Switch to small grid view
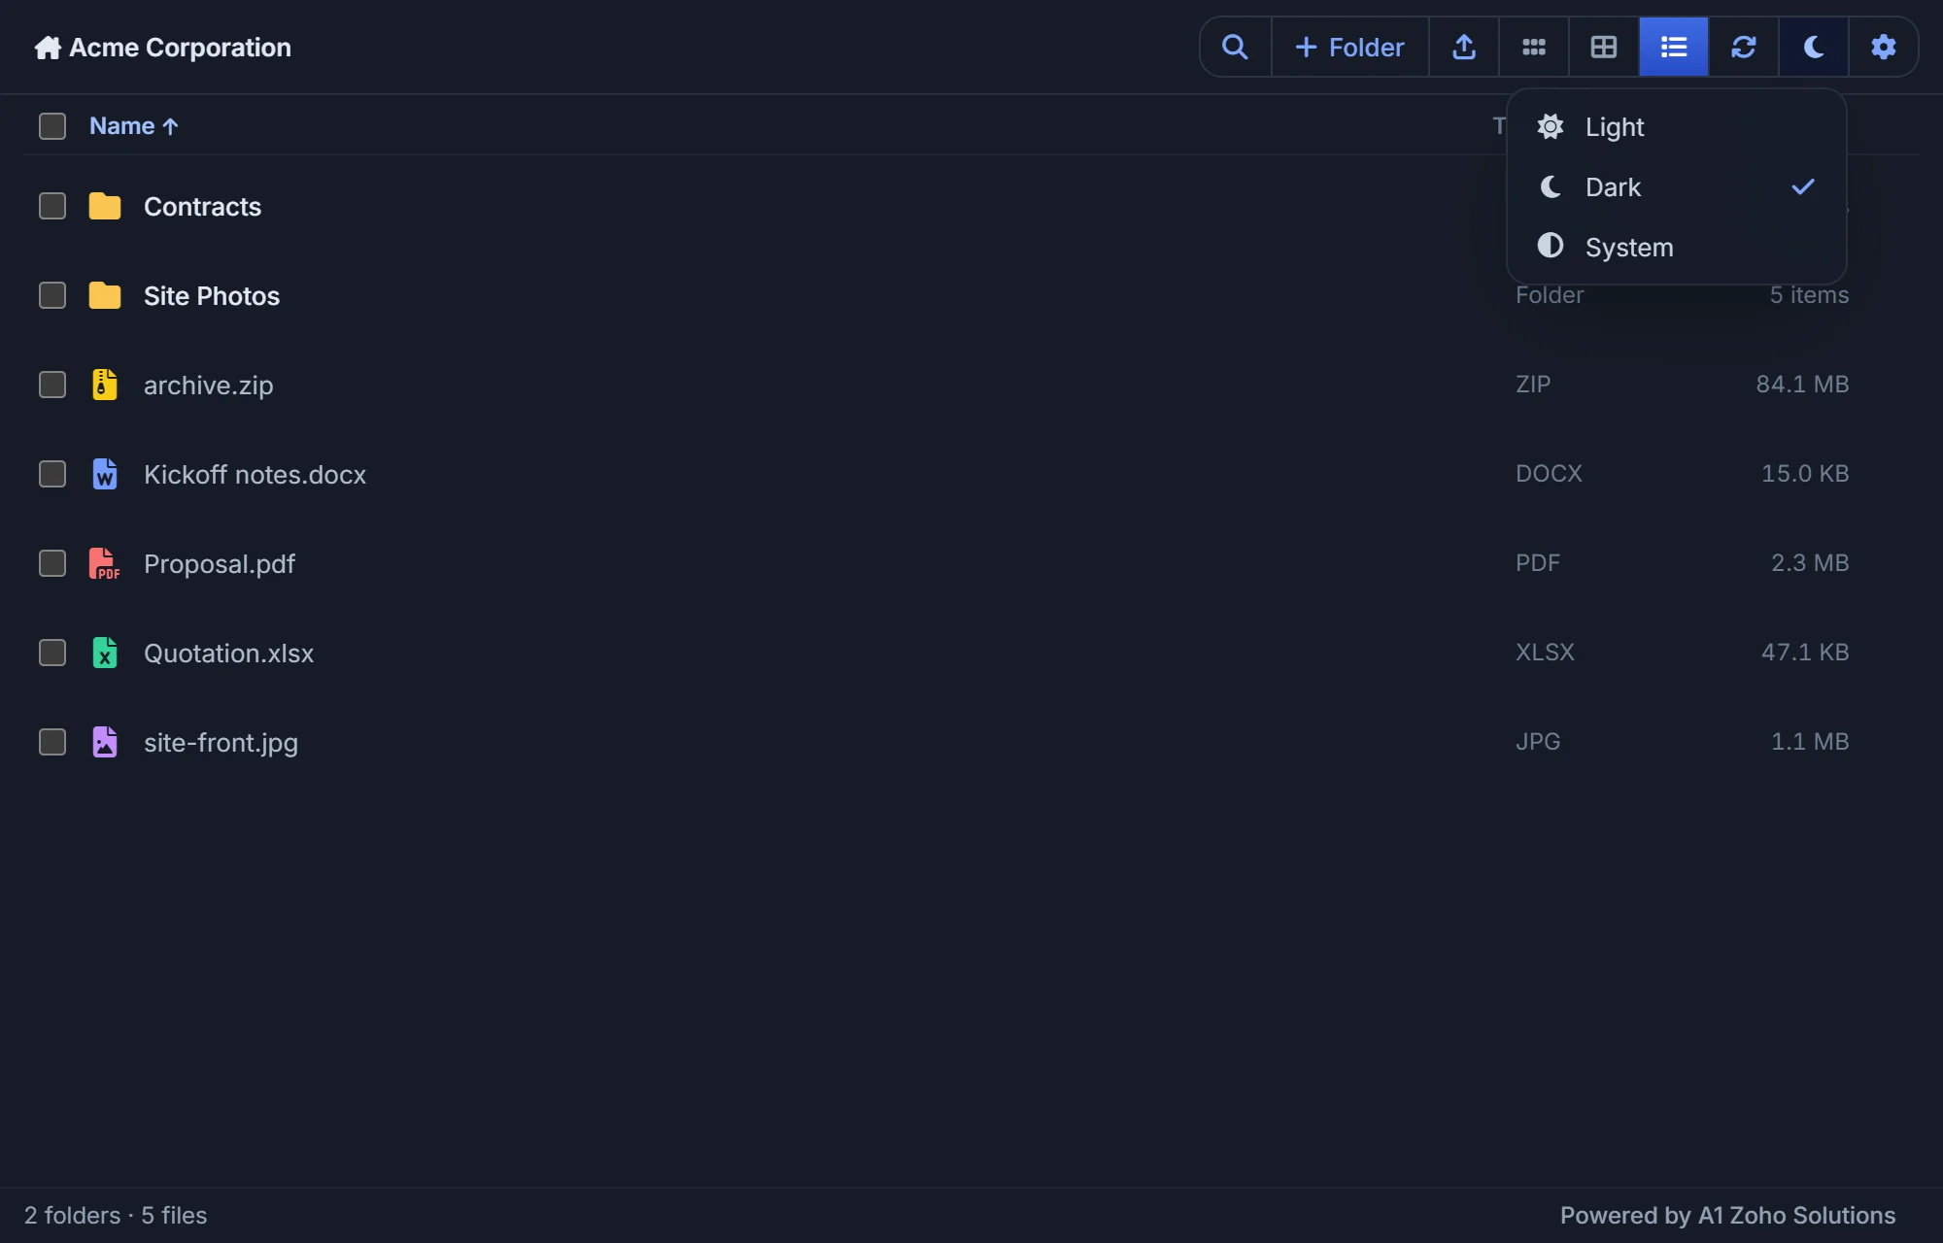Screen dimensions: 1943x1243 [x=1534, y=47]
